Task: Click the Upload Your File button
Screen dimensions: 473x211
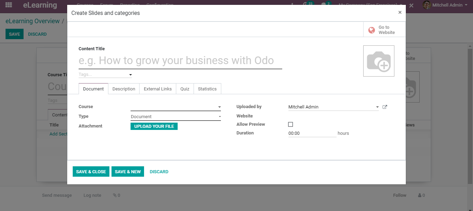Action: tap(154, 126)
